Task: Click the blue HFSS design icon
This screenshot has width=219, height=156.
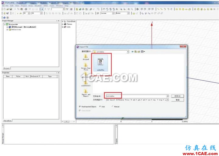Action: 4,18
